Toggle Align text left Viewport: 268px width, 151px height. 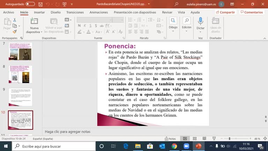point(130,32)
